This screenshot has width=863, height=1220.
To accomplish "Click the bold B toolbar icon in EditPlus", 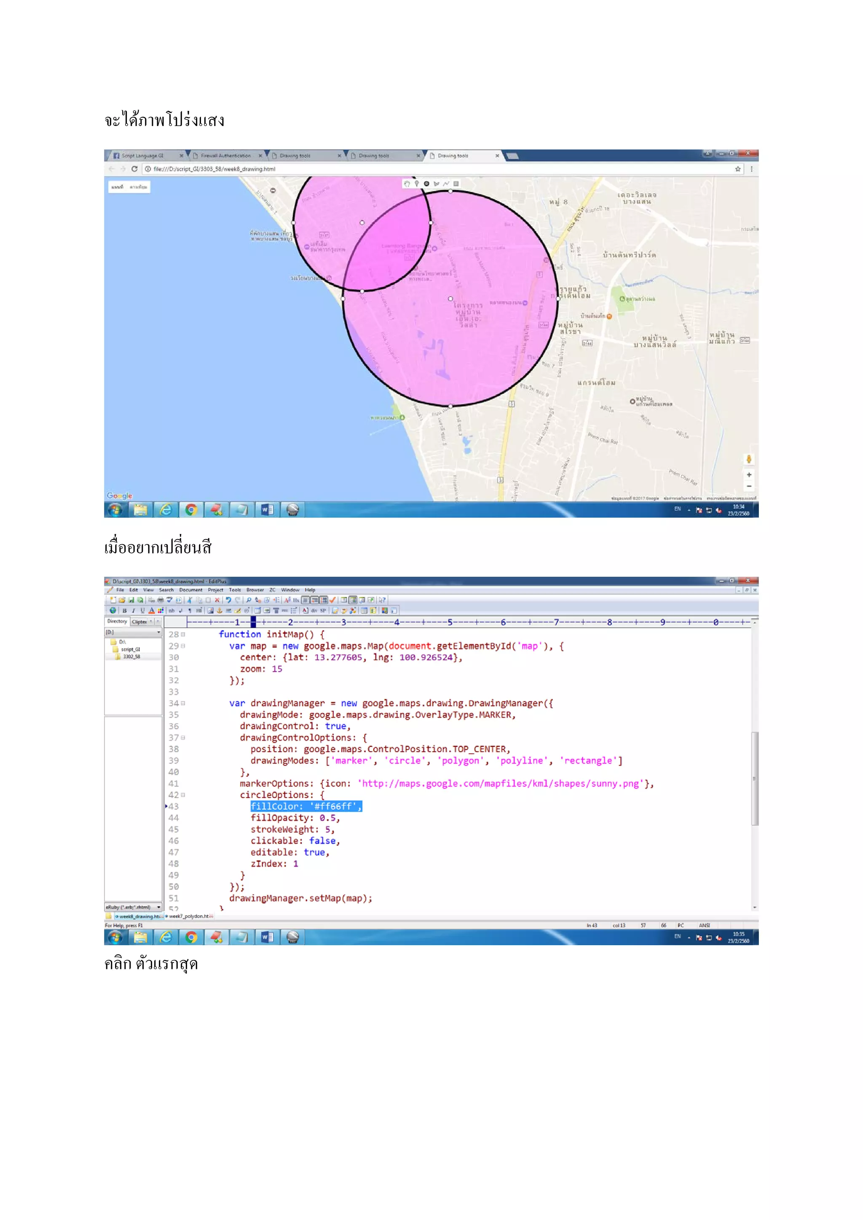I will point(124,610).
